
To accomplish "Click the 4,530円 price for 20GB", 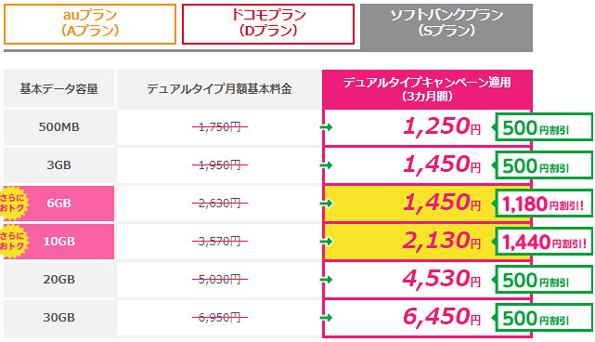I will tap(441, 279).
